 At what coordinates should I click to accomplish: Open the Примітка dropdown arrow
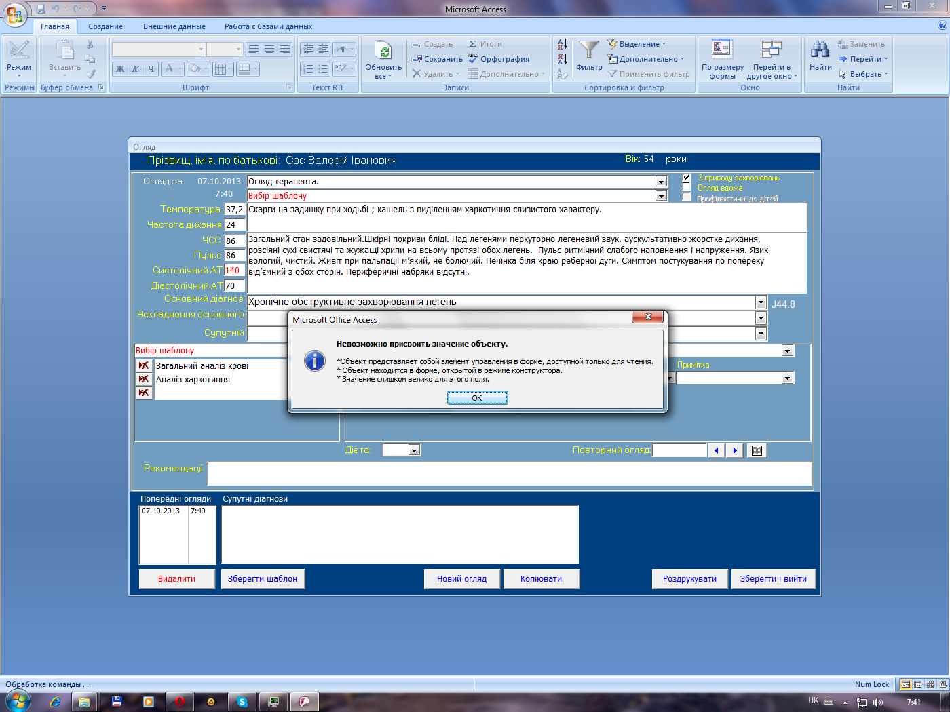[x=787, y=378]
